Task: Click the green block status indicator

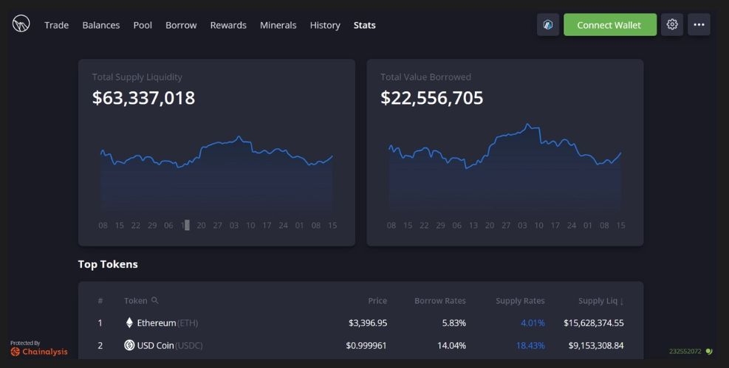Action: pos(709,351)
